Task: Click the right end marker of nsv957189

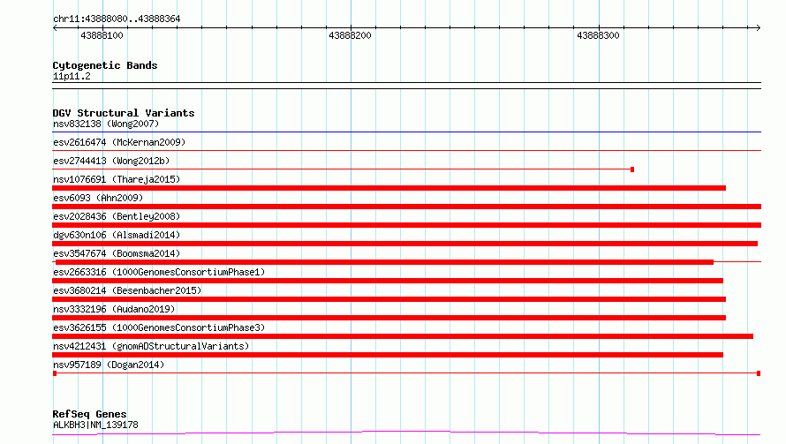Action: [x=759, y=373]
